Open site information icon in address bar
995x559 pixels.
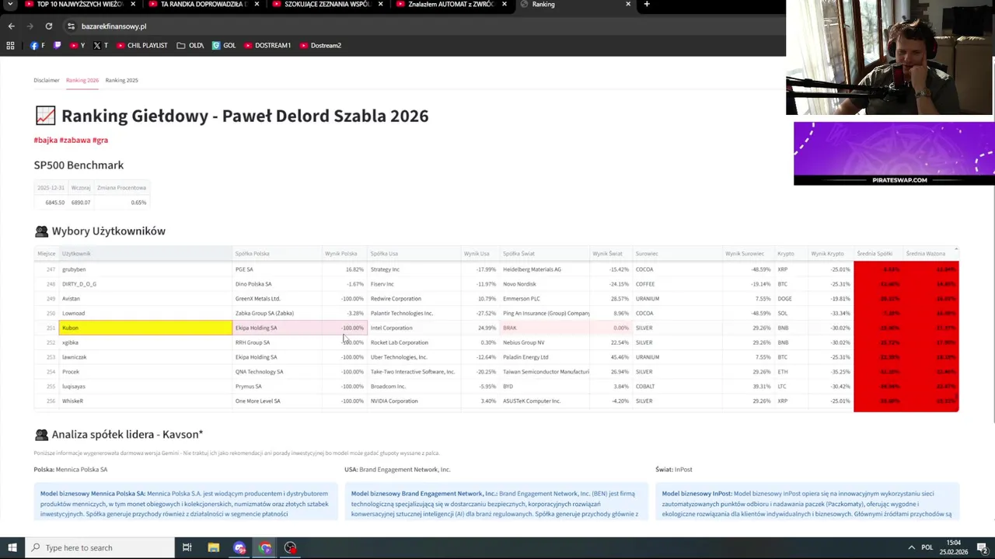[x=71, y=26]
